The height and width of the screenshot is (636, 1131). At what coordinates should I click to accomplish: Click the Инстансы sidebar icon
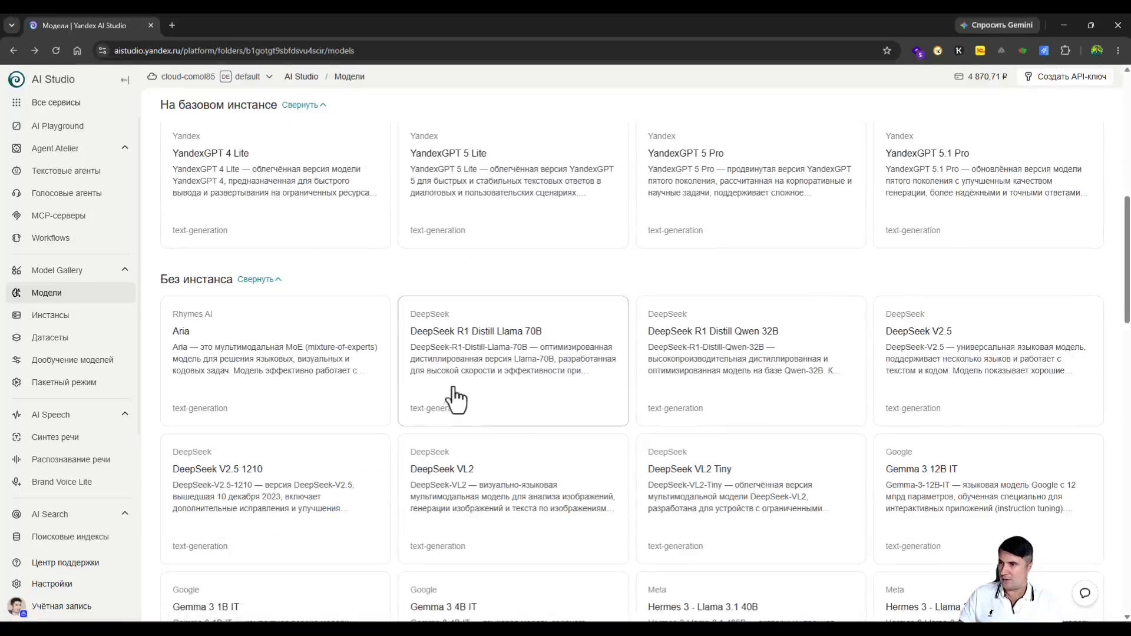tap(16, 315)
